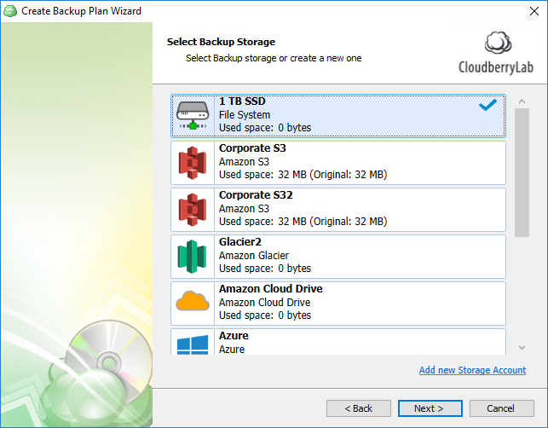Click the CloudberryLab logo in the header

(496, 53)
